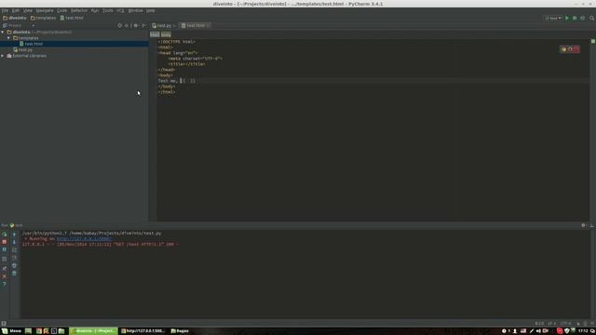The width and height of the screenshot is (596, 335).
Task: Switch to test.html editor tab
Action: pyautogui.click(x=195, y=25)
